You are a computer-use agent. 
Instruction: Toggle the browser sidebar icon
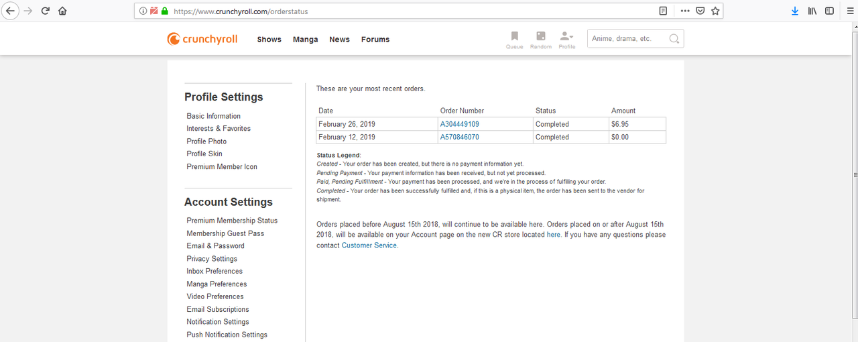pos(829,11)
